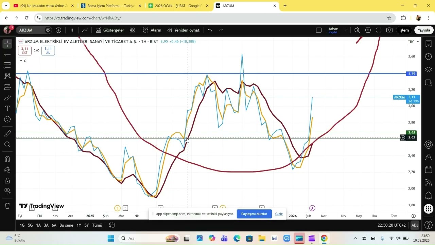Click the compare or add symbol plus icon
435x245 pixels.
(x=58, y=30)
